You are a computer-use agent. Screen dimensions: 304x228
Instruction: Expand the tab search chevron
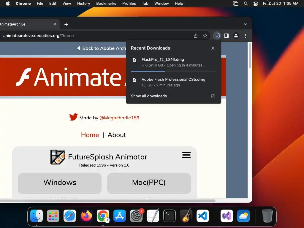(x=246, y=24)
